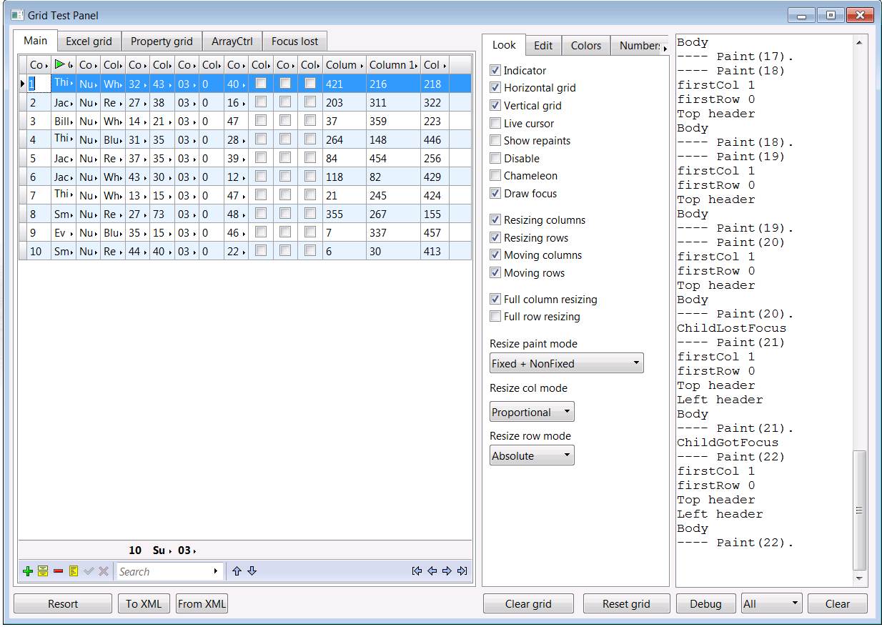Jump to first record navigation arrow
This screenshot has width=882, height=627.
[417, 571]
